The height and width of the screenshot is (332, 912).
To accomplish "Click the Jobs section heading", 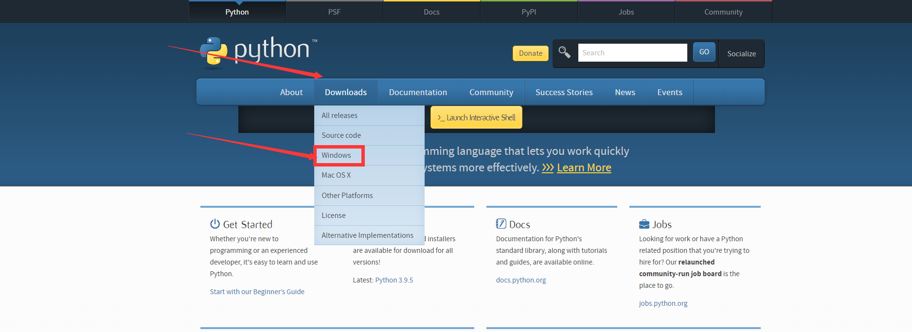I will tap(662, 225).
